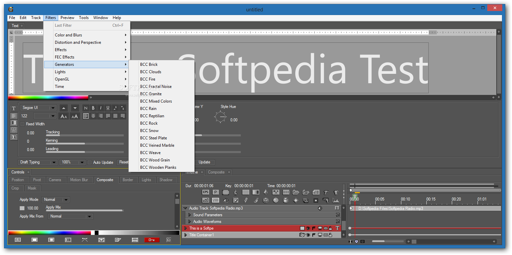The height and width of the screenshot is (255, 512).
Task: Open the Apply Mode Normal dropdown
Action: pyautogui.click(x=56, y=200)
